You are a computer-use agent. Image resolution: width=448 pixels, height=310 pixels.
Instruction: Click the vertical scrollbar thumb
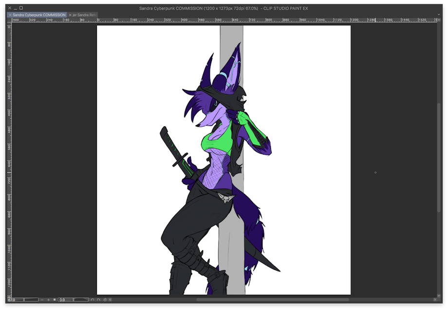[x=440, y=156]
